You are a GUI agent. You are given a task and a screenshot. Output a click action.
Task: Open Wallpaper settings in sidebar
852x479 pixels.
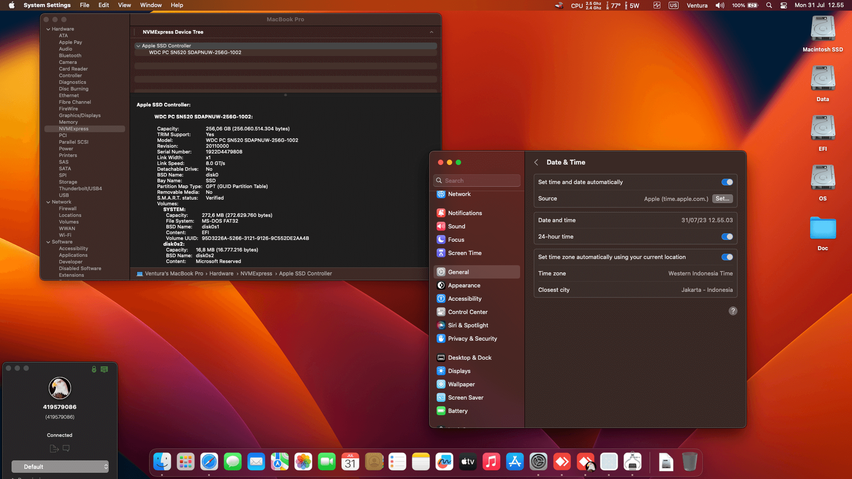pyautogui.click(x=477, y=384)
